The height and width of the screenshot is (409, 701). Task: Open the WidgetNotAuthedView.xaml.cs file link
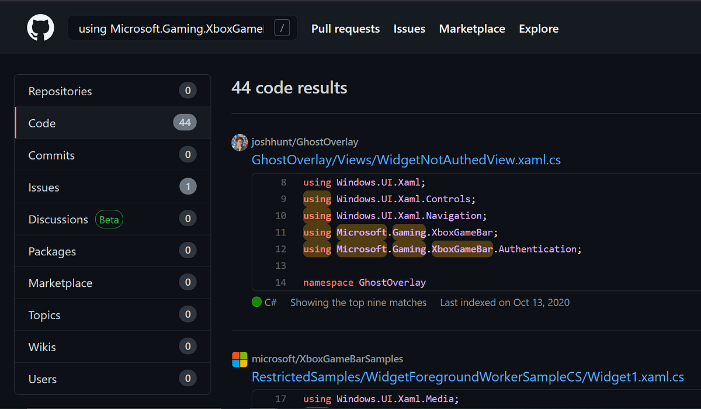(x=405, y=160)
